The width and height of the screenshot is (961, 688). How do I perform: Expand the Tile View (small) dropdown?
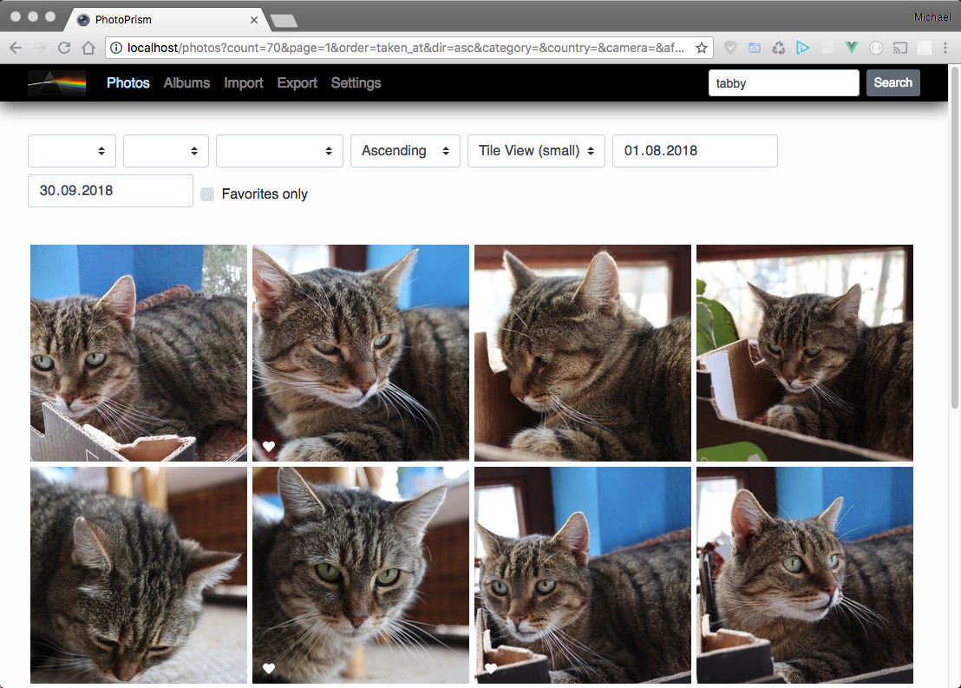[x=536, y=151]
